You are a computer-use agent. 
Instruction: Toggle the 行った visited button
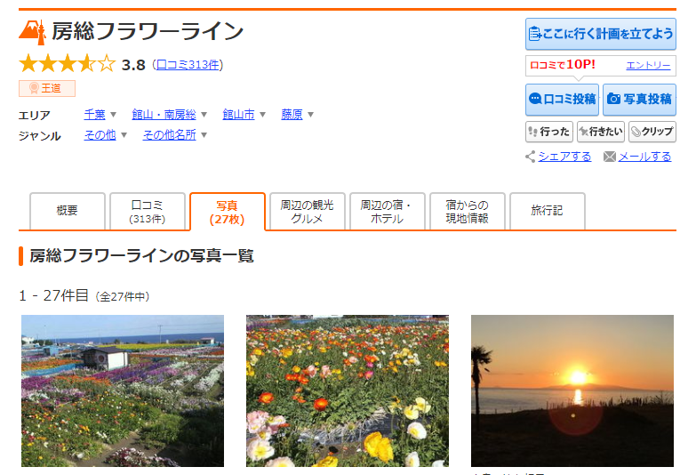tap(549, 132)
